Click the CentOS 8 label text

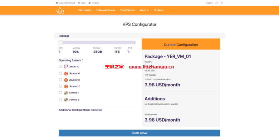tap(74, 100)
